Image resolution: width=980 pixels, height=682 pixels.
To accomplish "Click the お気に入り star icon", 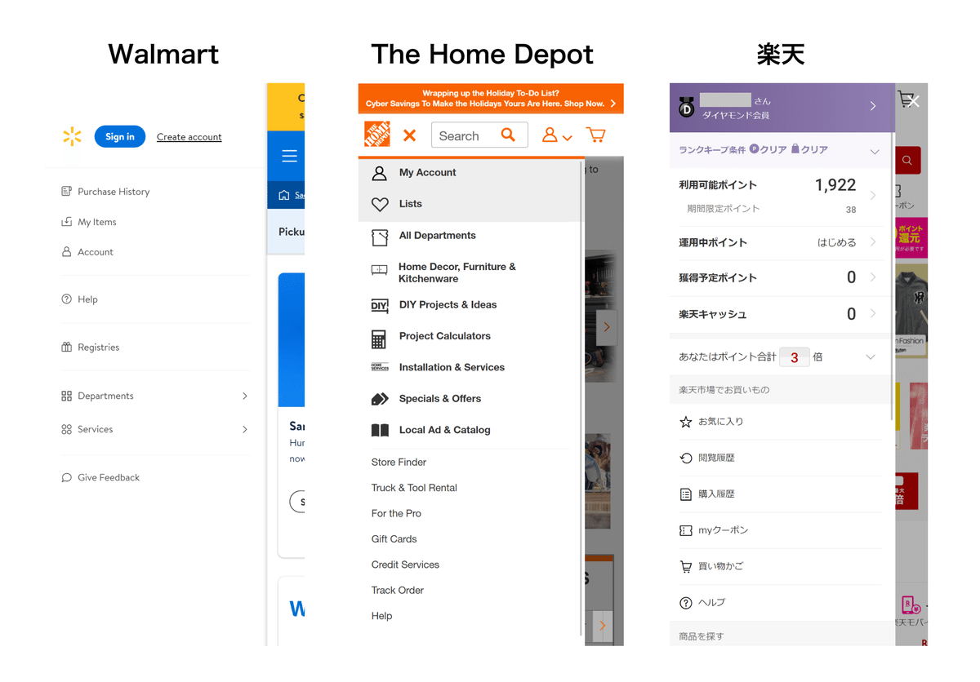I will coord(686,422).
